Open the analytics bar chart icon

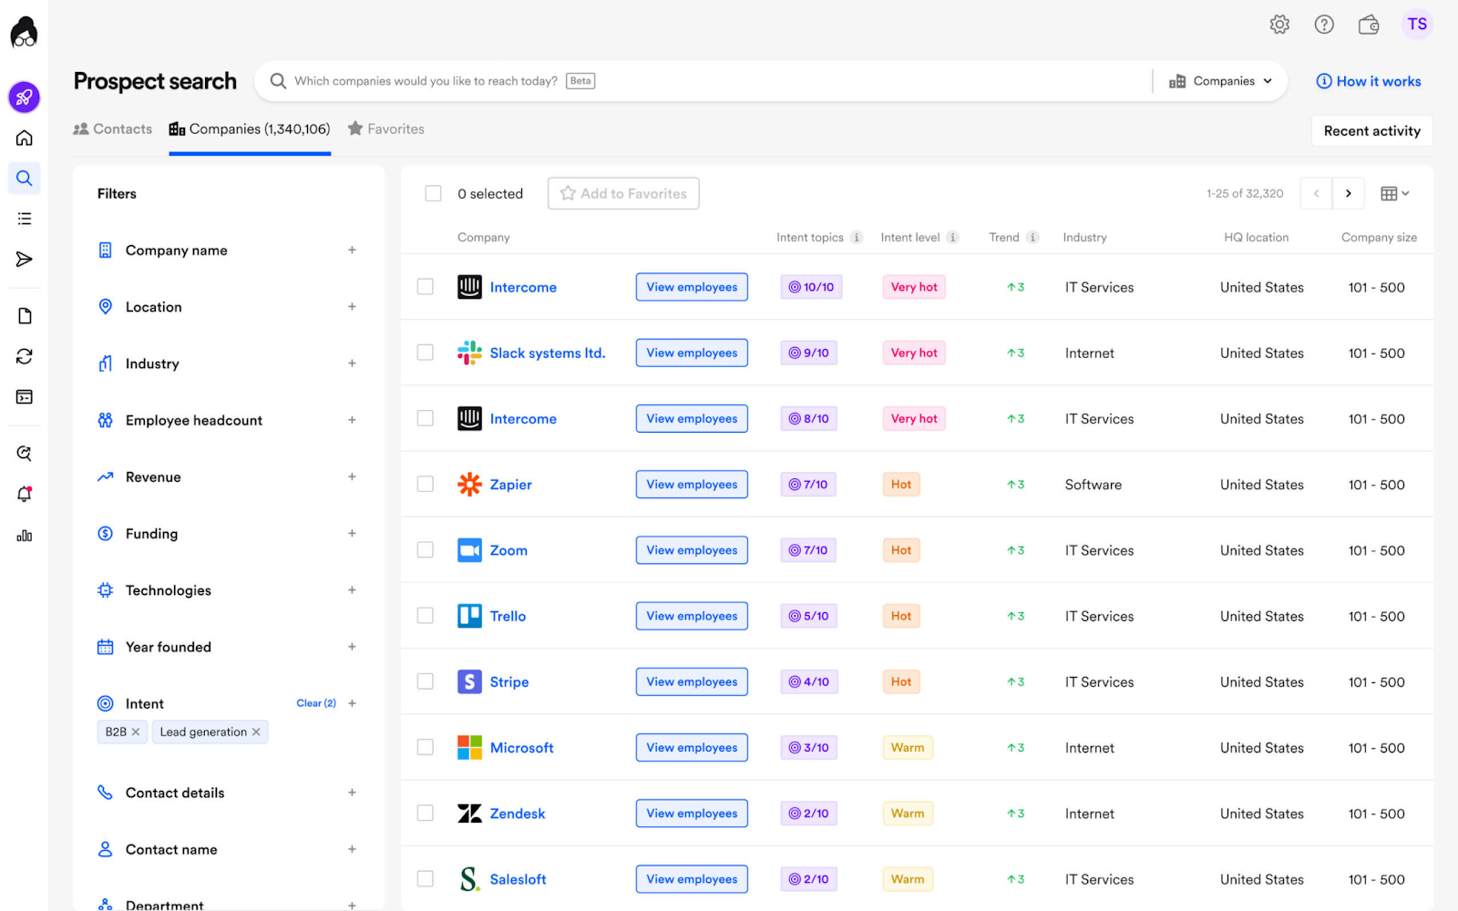pos(24,536)
